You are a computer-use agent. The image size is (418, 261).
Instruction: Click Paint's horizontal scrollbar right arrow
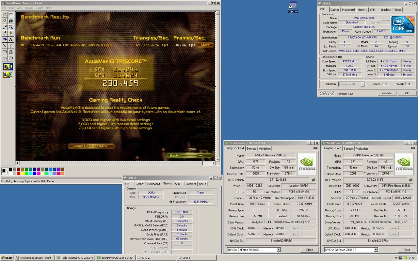[214, 163]
